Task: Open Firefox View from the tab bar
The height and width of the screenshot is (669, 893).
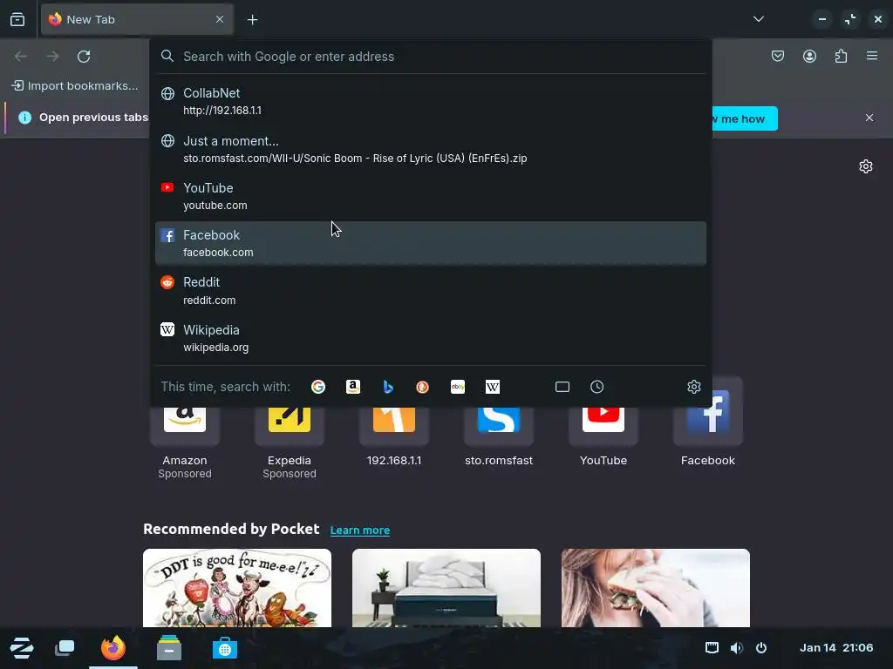Action: tap(17, 19)
